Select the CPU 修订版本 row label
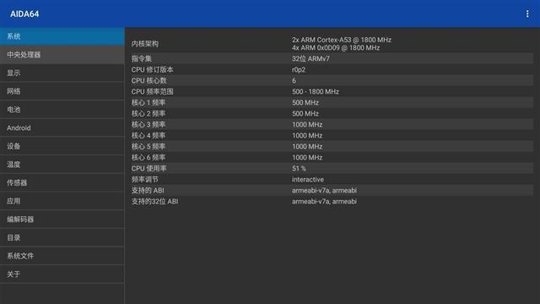540x304 pixels. coord(152,69)
